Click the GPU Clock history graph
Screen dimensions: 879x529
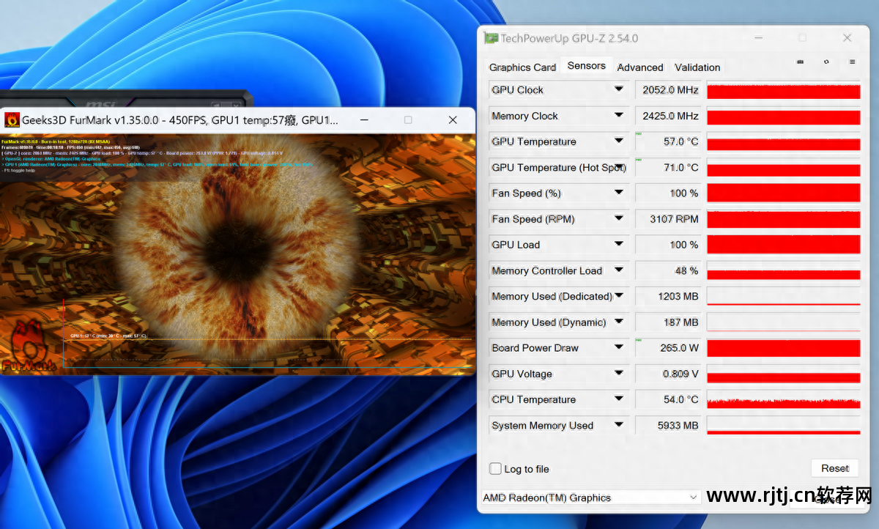[783, 90]
